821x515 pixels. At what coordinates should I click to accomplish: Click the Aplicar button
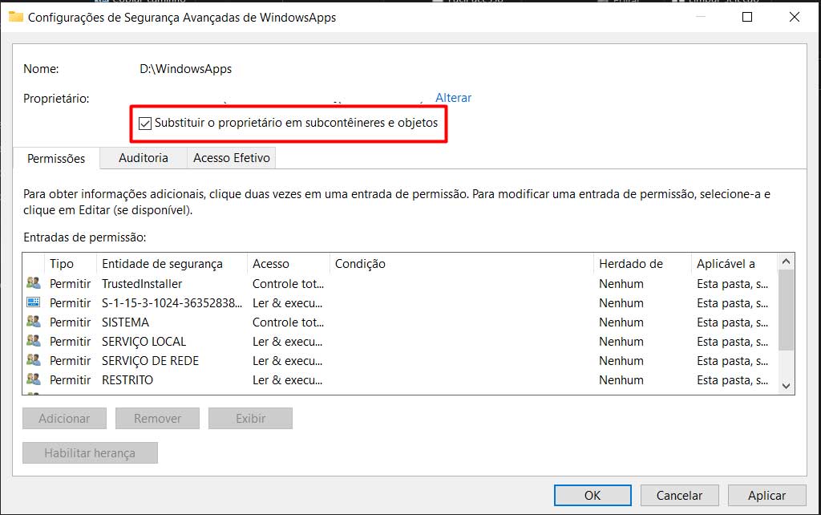pos(766,495)
